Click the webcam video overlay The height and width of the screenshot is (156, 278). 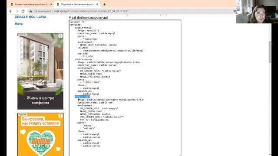point(257,12)
